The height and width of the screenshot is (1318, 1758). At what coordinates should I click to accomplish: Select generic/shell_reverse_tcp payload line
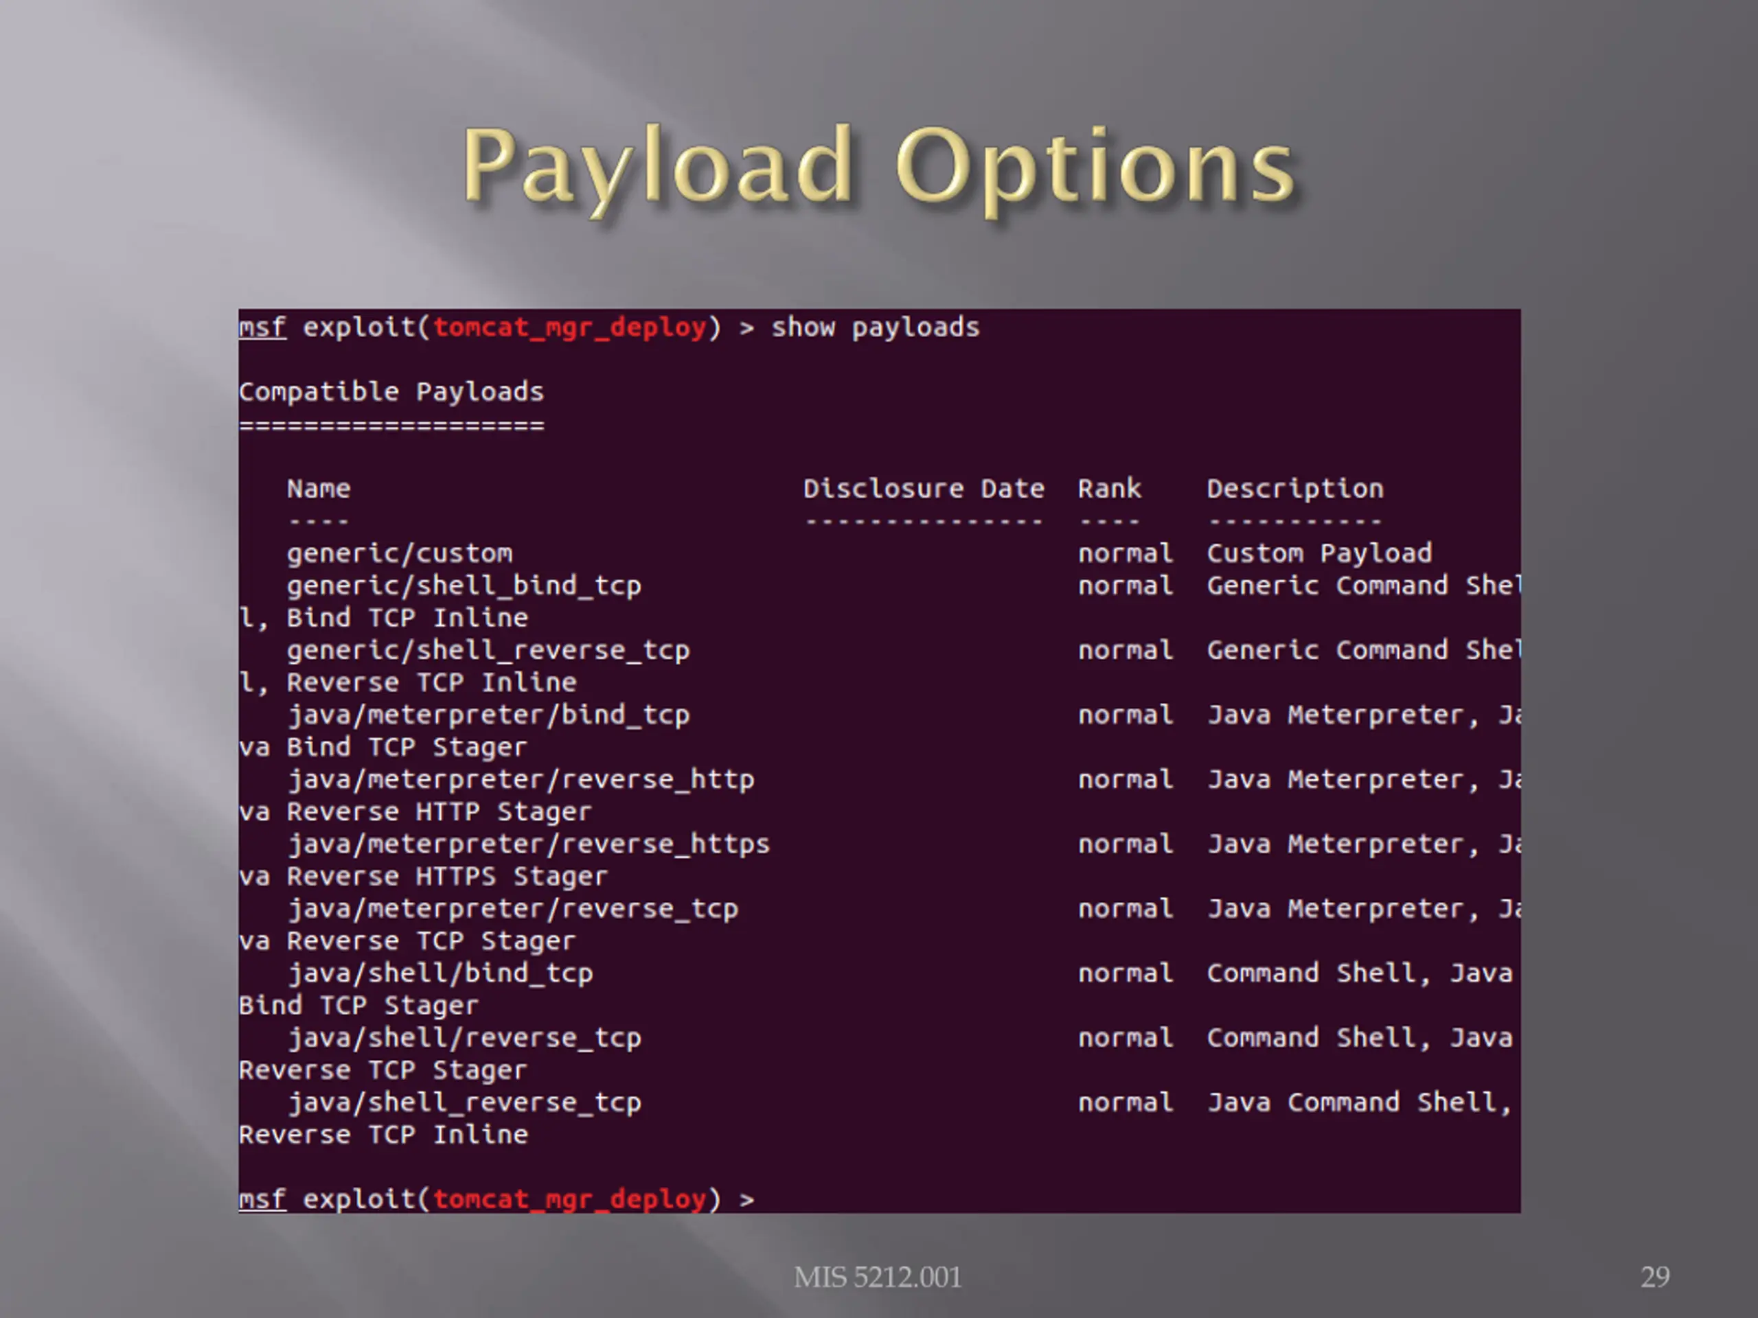[x=488, y=650]
